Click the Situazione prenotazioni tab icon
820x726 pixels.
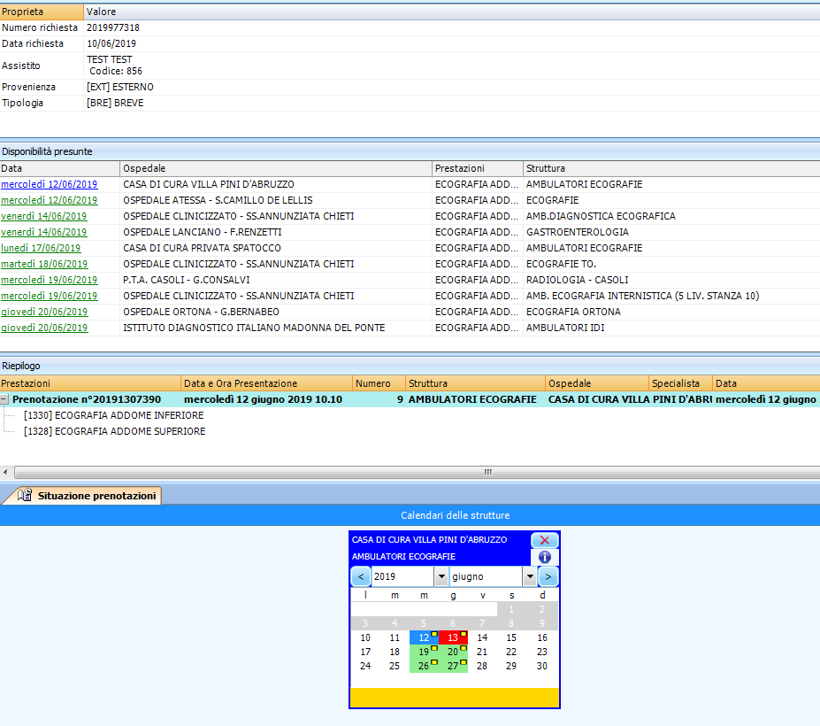(x=25, y=496)
